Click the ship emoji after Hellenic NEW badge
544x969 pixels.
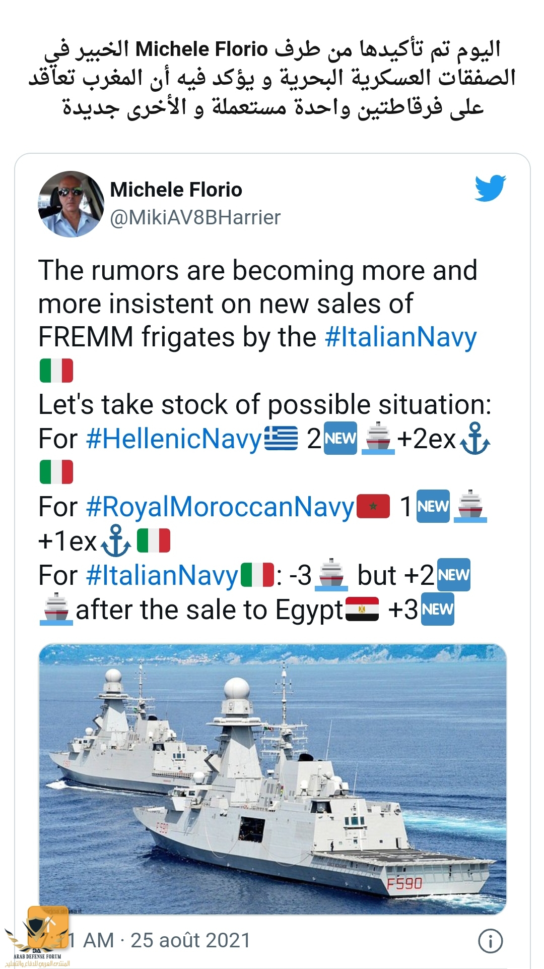pos(378,439)
